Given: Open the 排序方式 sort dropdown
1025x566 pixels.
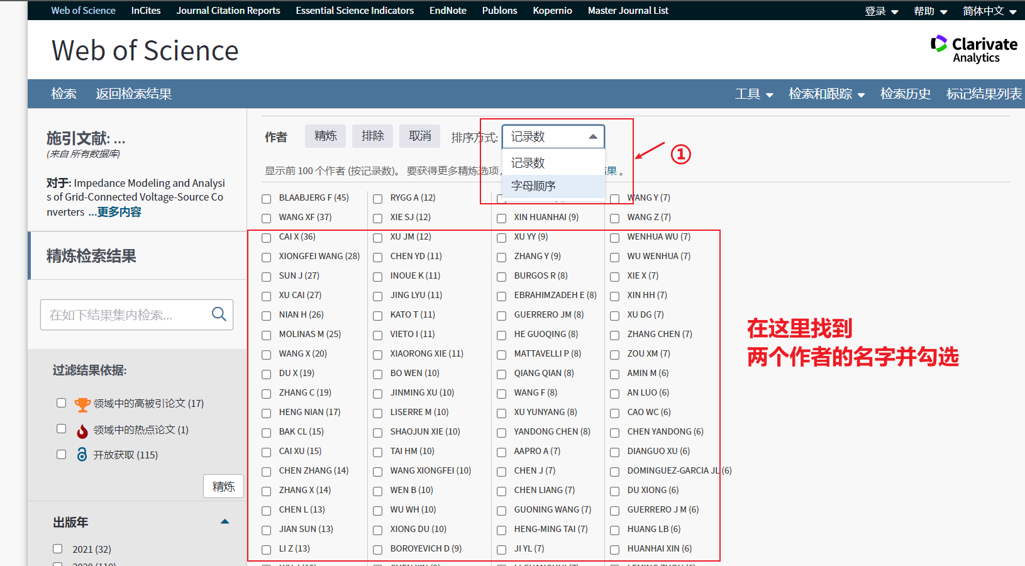Looking at the screenshot, I should tap(553, 136).
